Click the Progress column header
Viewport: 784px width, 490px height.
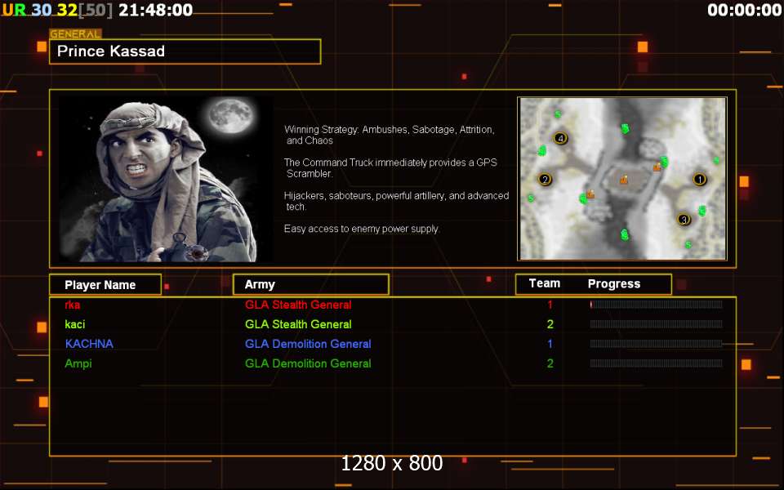coord(614,283)
